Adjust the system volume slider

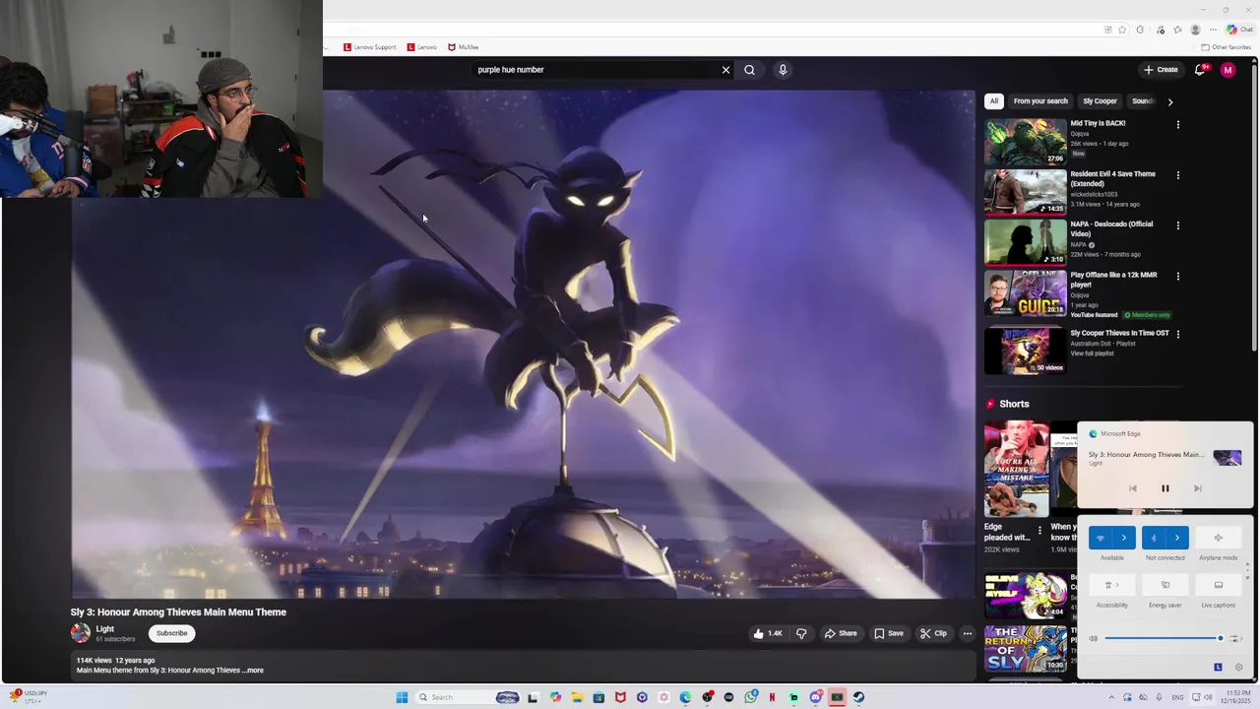[1163, 638]
